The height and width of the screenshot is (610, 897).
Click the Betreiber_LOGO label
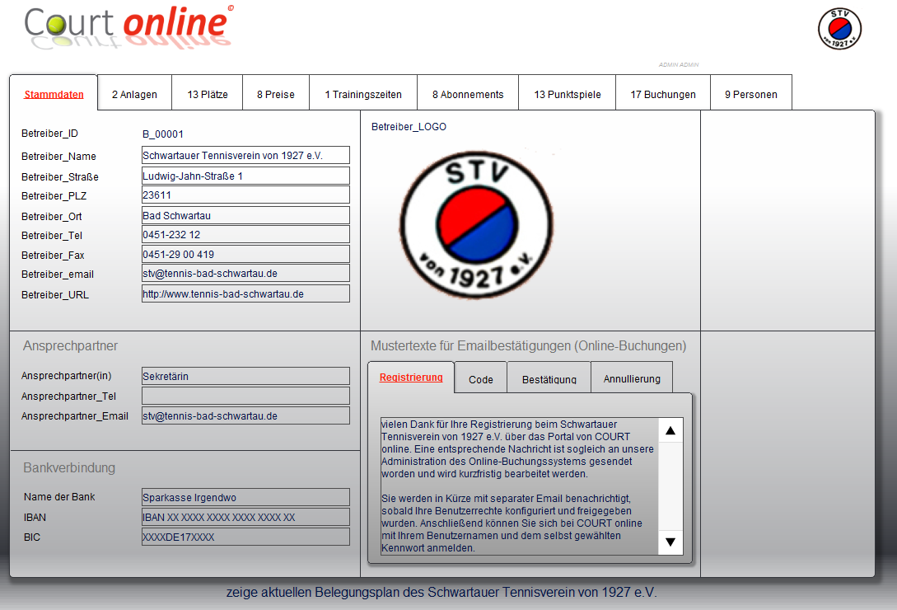point(409,127)
